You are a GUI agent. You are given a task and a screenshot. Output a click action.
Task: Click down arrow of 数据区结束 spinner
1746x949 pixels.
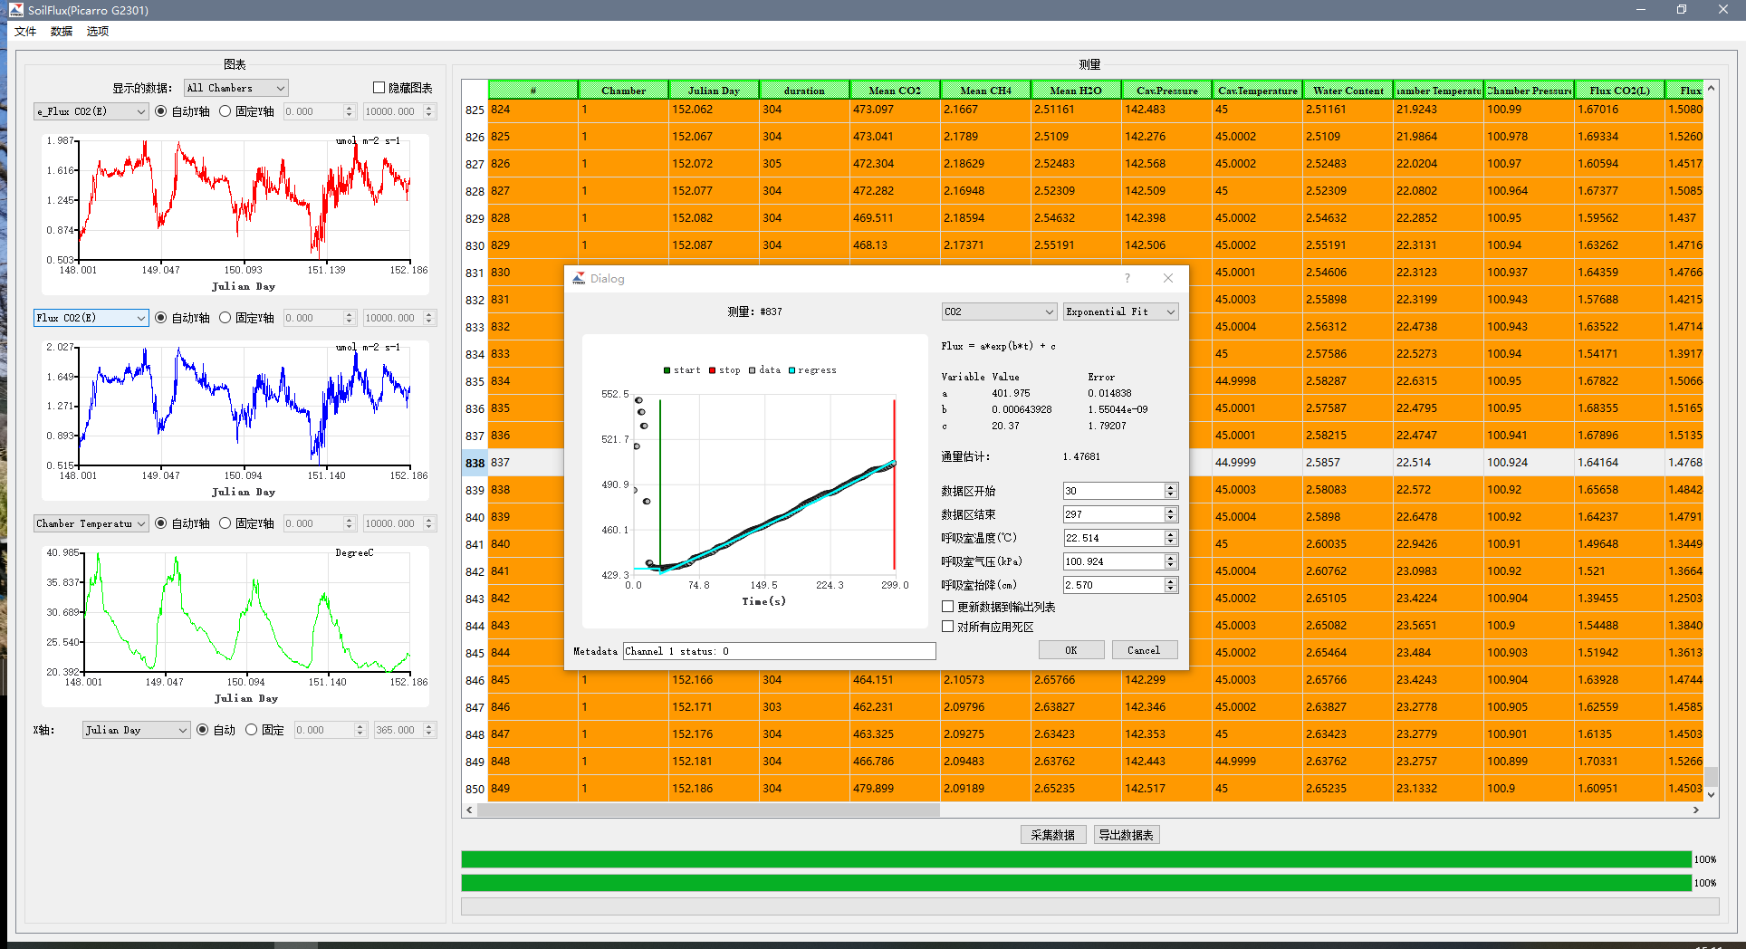[x=1170, y=518]
